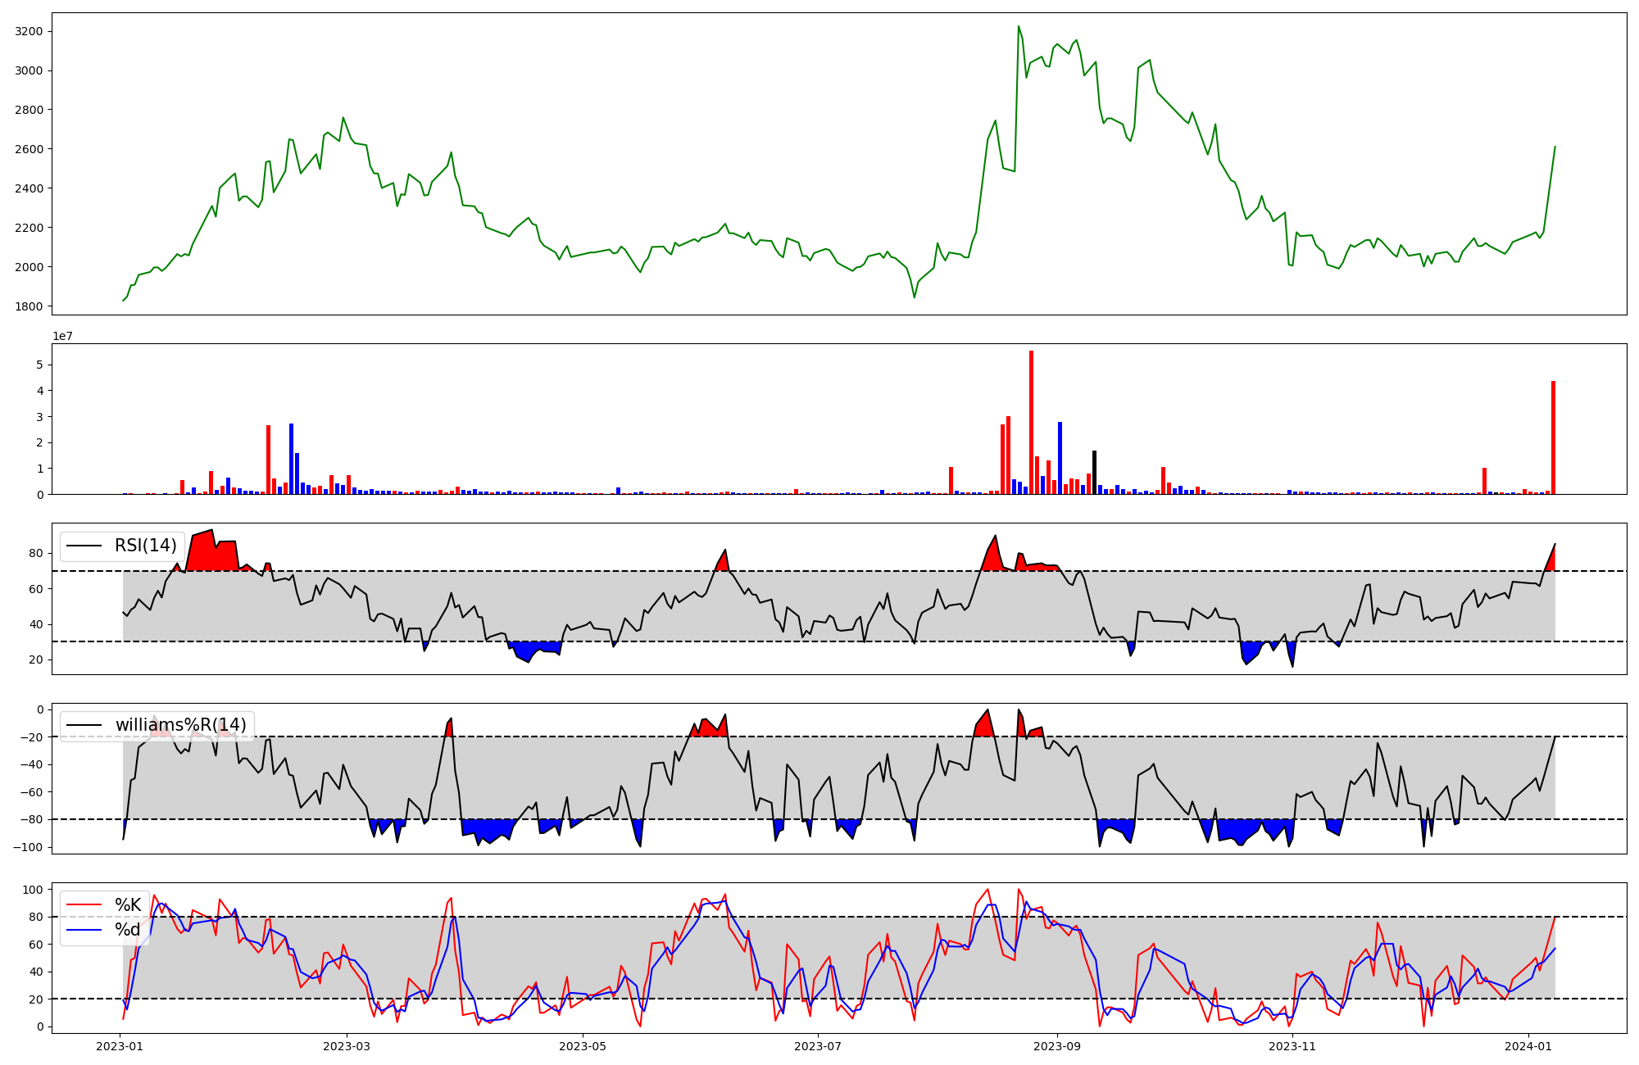Click the 1800 price axis tick label

pyautogui.click(x=29, y=306)
